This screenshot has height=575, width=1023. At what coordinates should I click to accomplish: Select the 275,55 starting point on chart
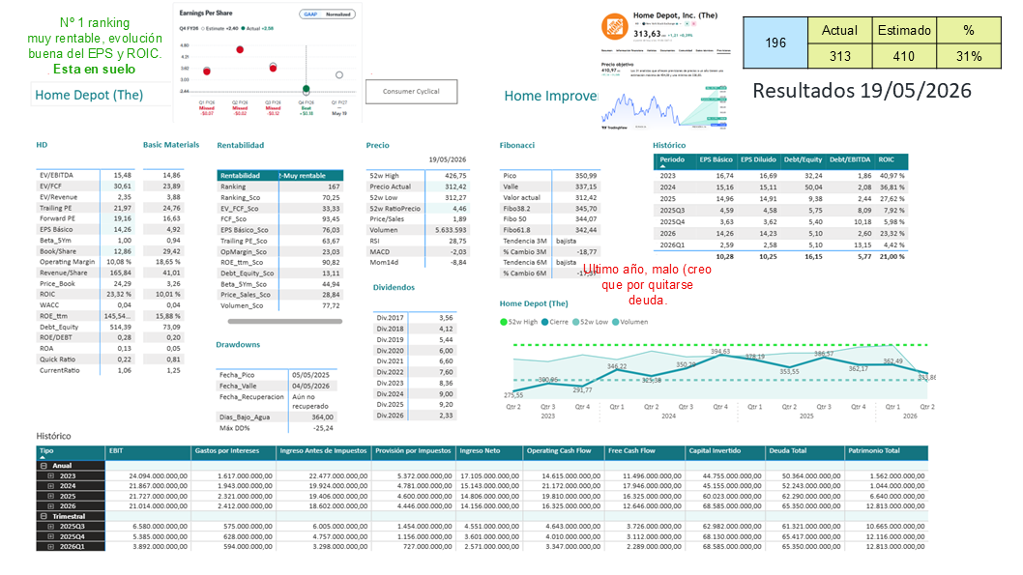[x=514, y=390]
